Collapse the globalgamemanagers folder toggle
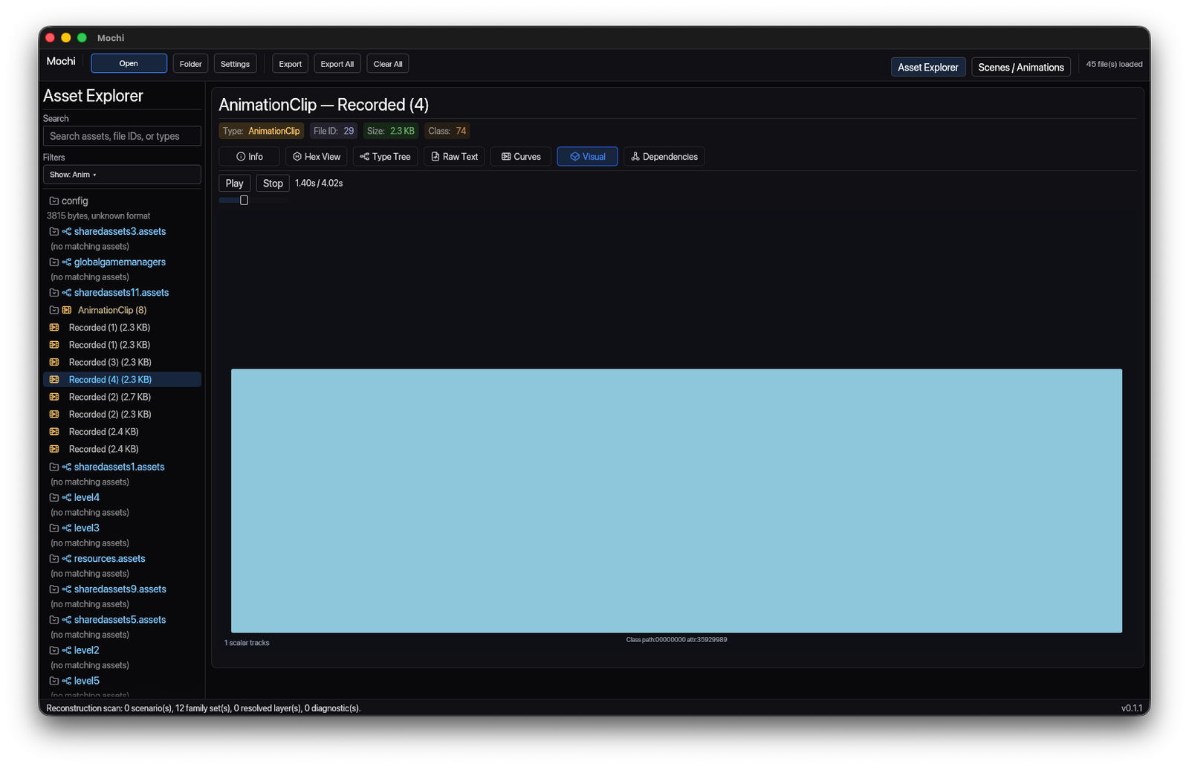The height and width of the screenshot is (767, 1189). click(x=54, y=262)
